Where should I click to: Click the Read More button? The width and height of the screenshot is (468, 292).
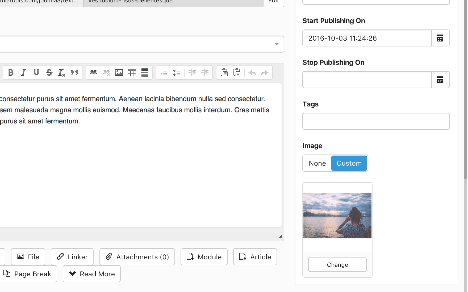click(92, 274)
